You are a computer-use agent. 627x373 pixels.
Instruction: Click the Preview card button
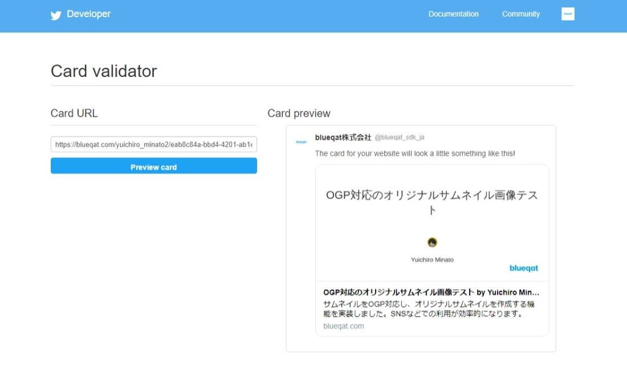(x=153, y=166)
